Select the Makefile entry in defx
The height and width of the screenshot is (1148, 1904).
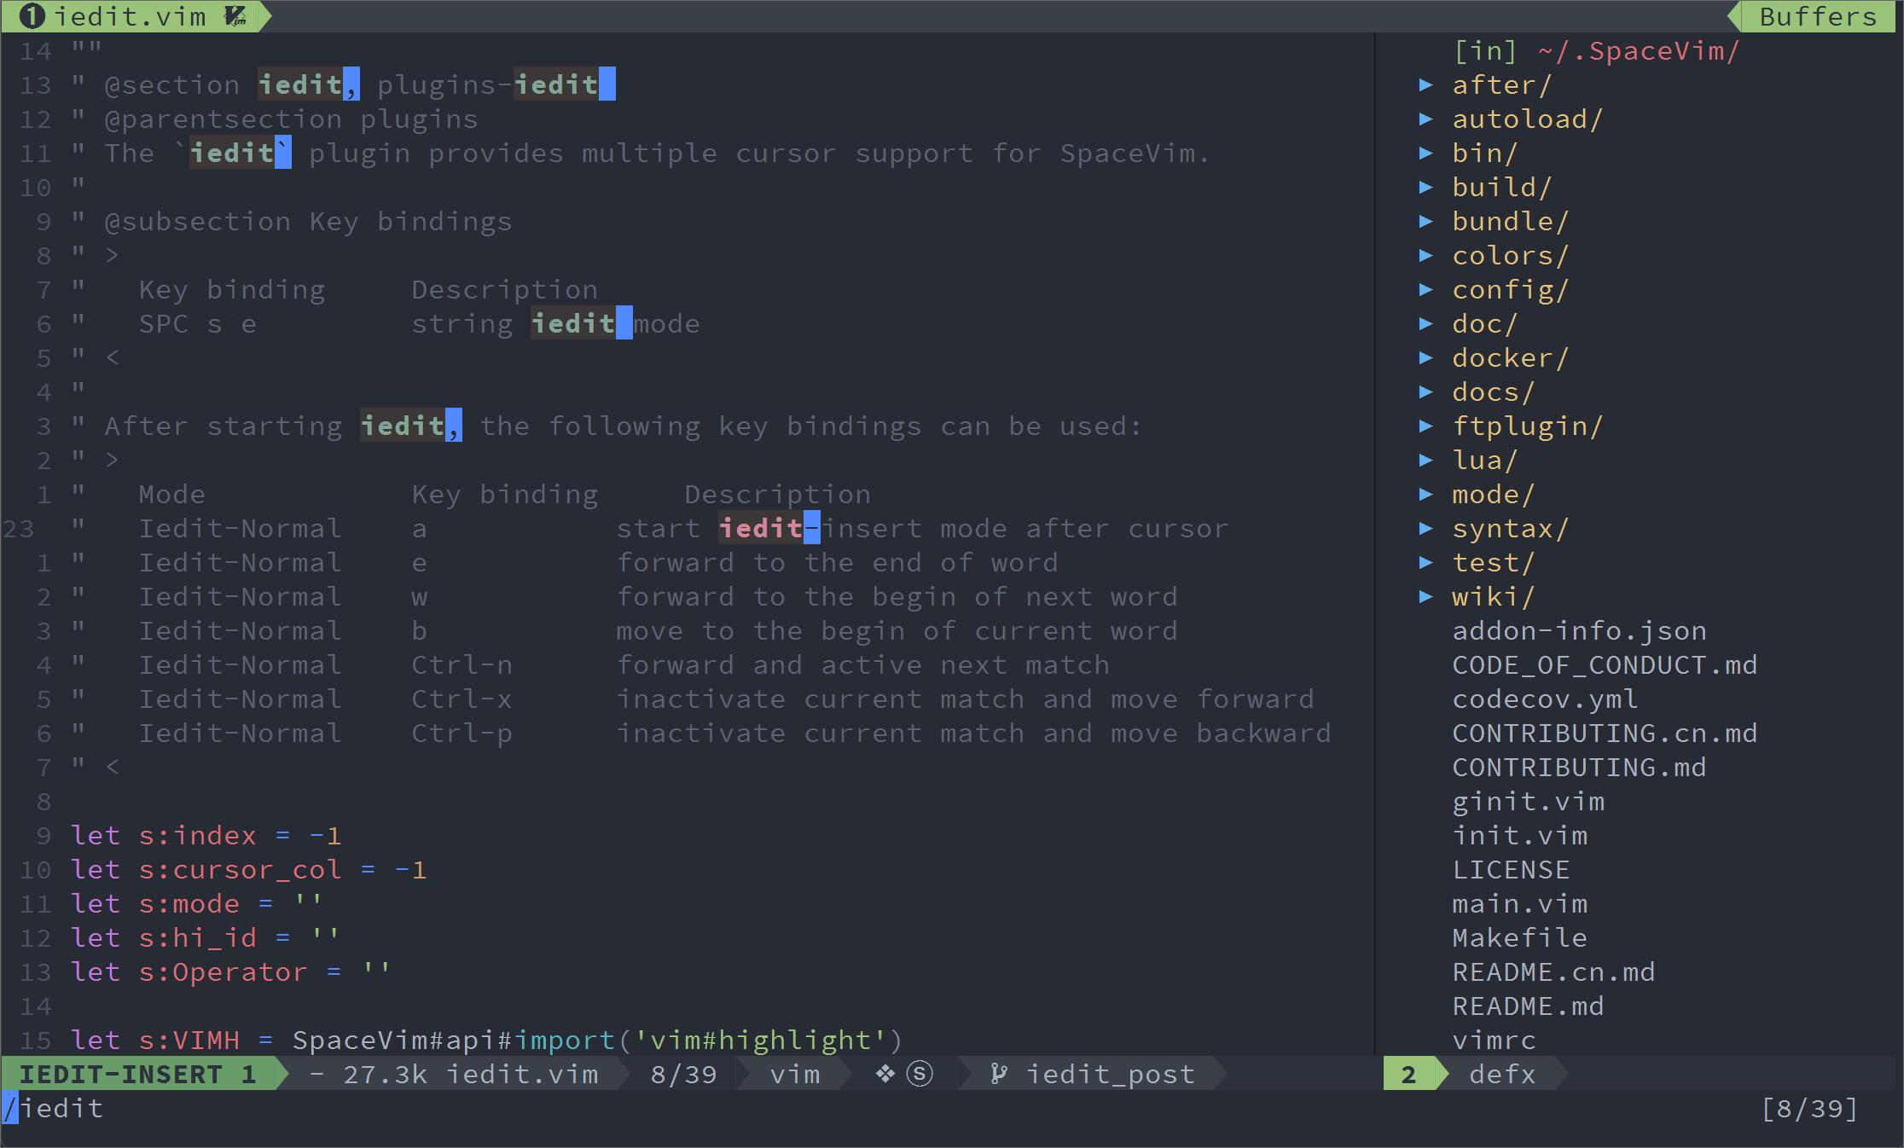click(x=1519, y=937)
